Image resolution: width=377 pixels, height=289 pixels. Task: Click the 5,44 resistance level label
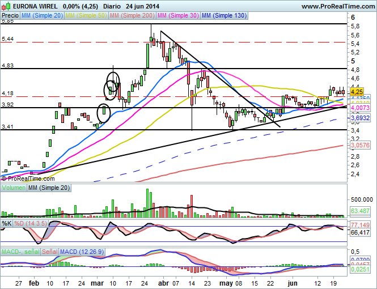click(x=8, y=39)
